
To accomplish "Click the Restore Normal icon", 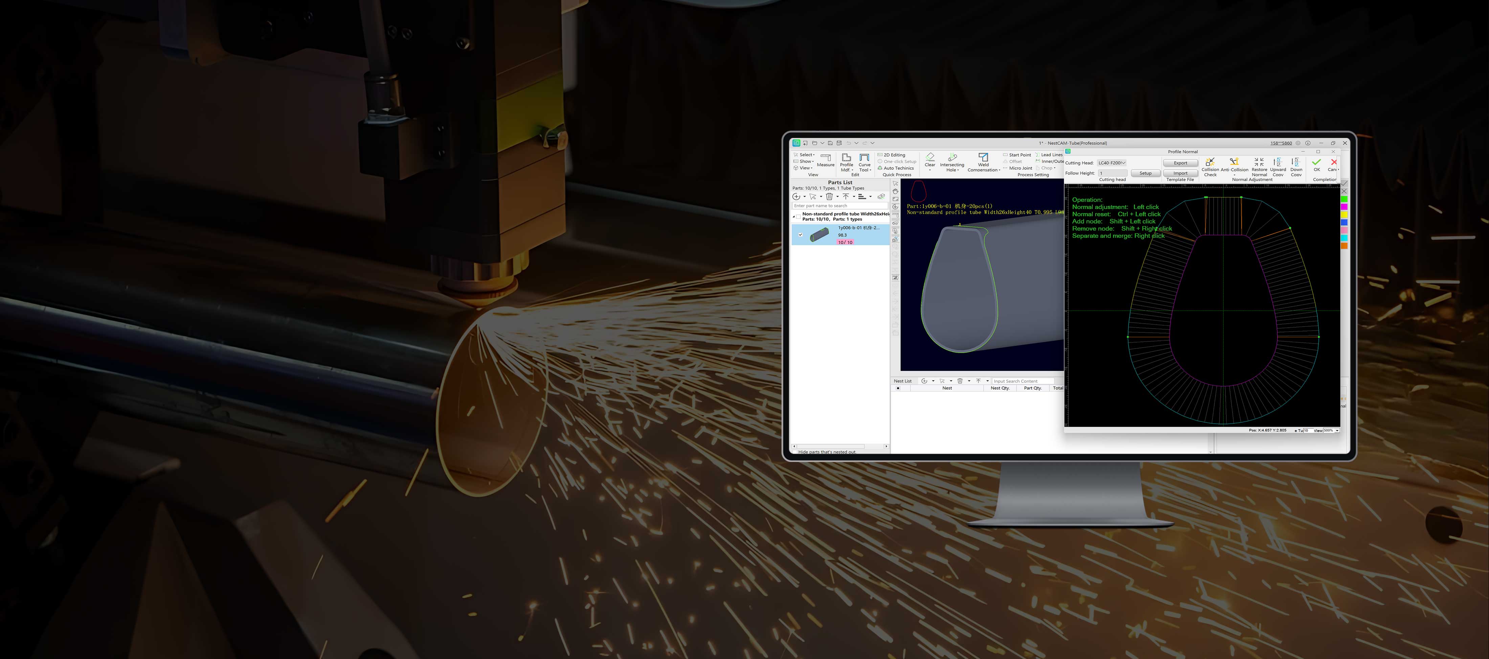I will click(1259, 163).
